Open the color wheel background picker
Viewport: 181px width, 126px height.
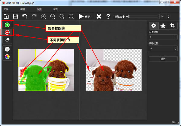click(7, 57)
